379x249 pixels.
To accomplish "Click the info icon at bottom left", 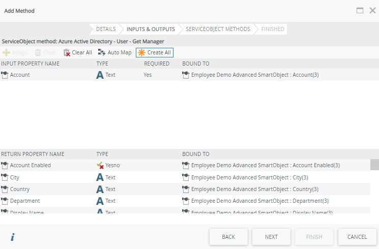I will 12,237.
